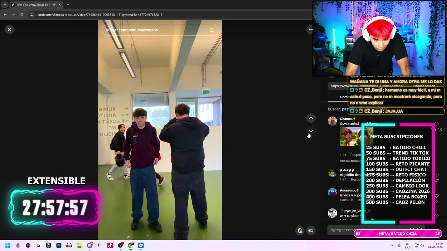Go to previous video with up chevron
The width and height of the screenshot is (447, 251).
tap(311, 118)
